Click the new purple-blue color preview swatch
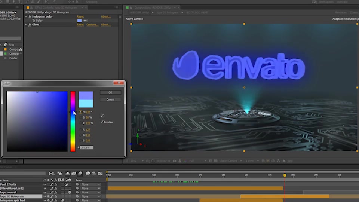The height and width of the screenshot is (202, 359). coord(86,95)
